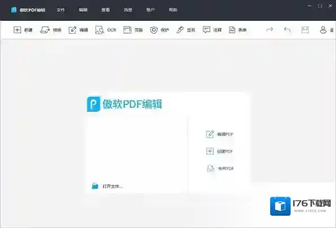Viewport: 336px width, 228px height.
Task: Open the 账户 menu
Action: tap(151, 10)
